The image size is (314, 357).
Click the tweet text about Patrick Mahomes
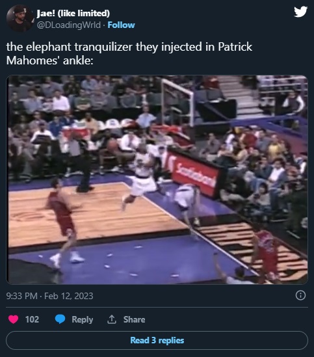[x=129, y=53]
